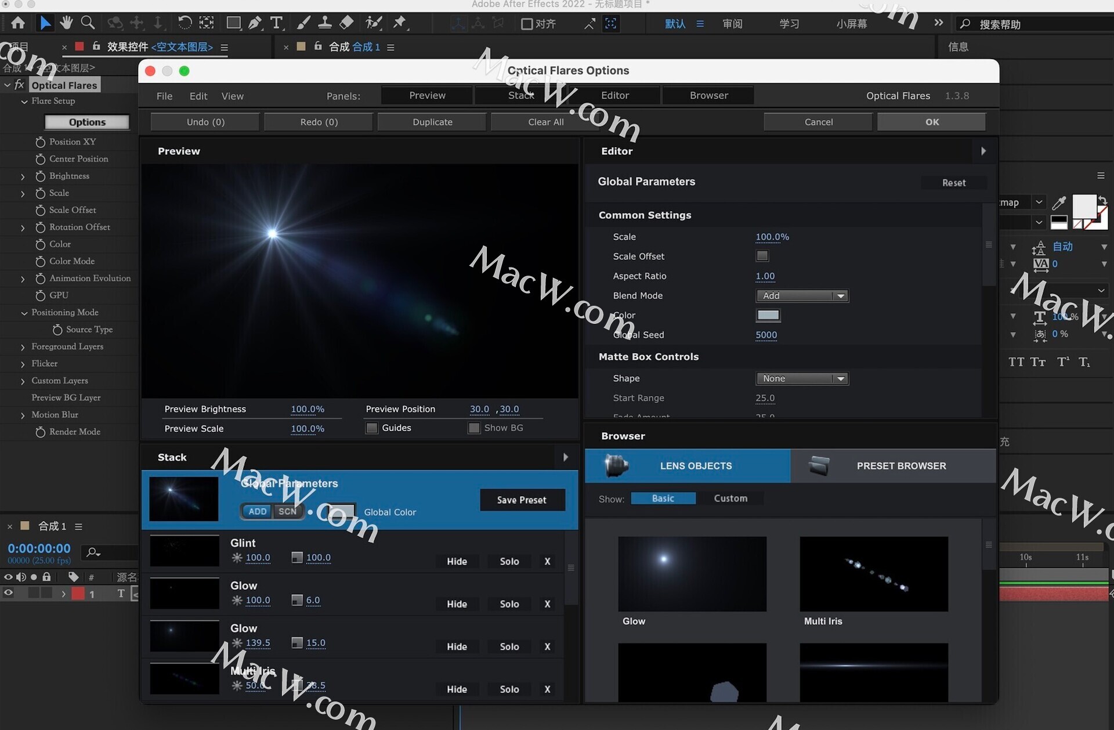Open the workspace overflow double-arrow

938,23
